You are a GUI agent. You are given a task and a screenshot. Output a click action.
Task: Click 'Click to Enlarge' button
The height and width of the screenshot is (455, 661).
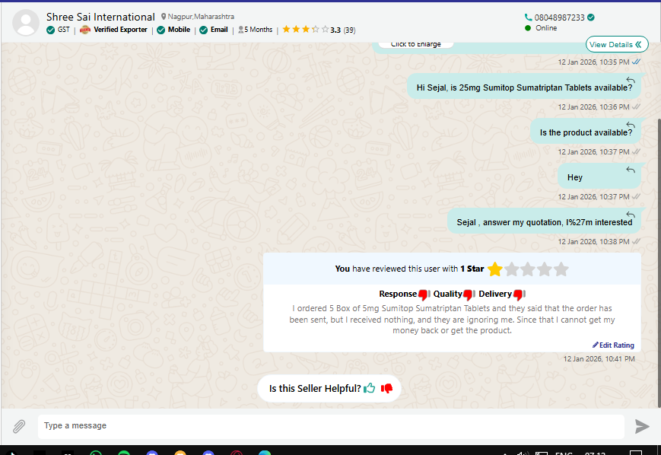pos(415,44)
